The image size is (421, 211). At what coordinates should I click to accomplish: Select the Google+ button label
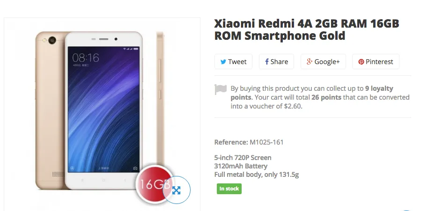pos(327,62)
